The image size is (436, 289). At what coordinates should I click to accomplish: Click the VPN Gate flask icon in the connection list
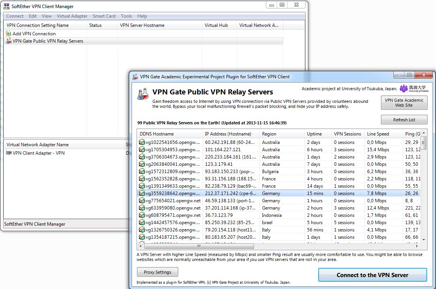[8, 41]
